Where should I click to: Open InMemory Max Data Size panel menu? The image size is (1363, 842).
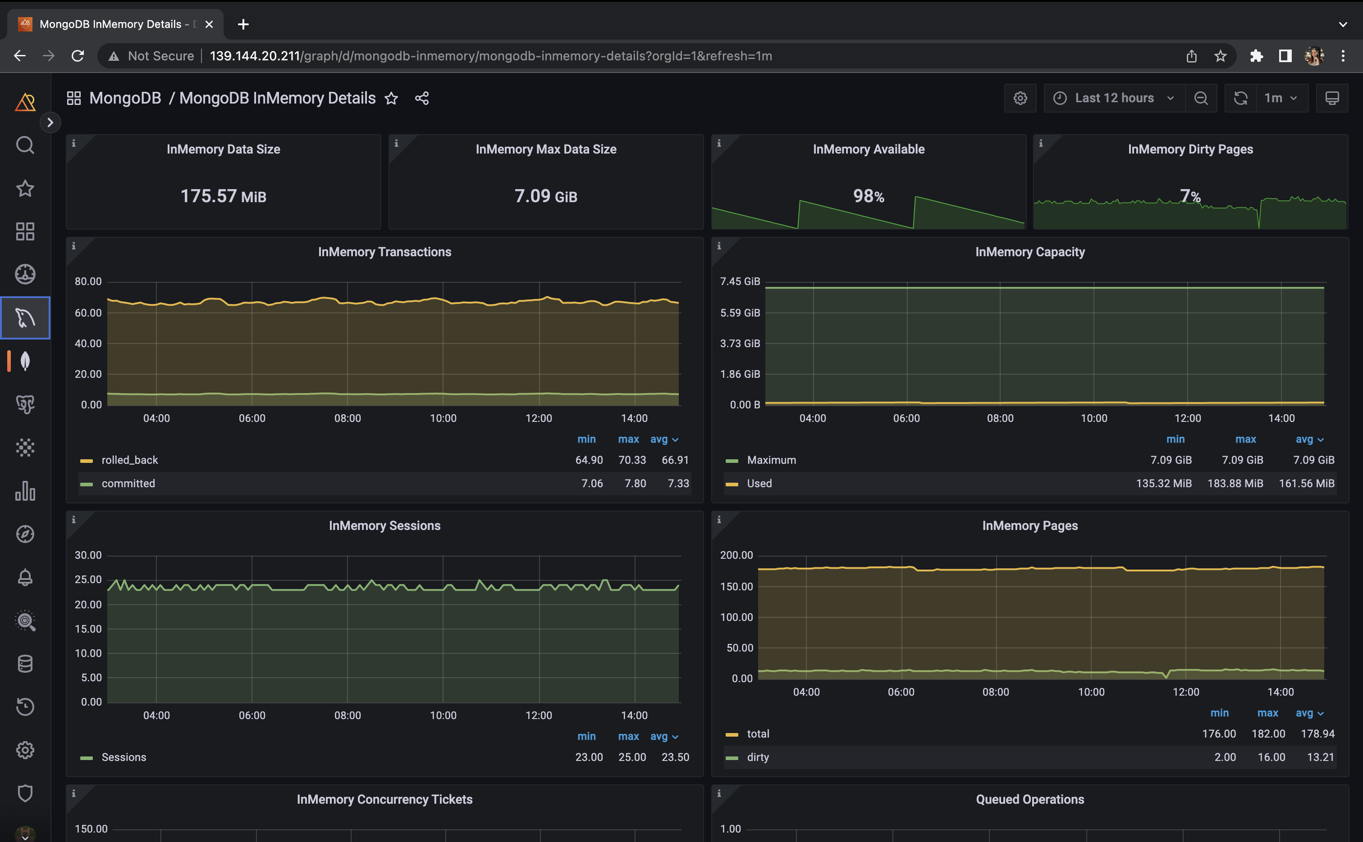[546, 149]
